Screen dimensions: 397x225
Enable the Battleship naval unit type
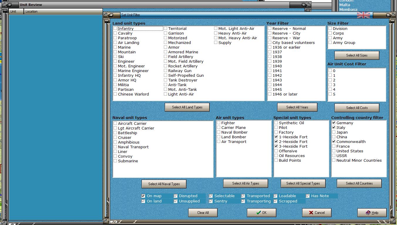click(115, 133)
